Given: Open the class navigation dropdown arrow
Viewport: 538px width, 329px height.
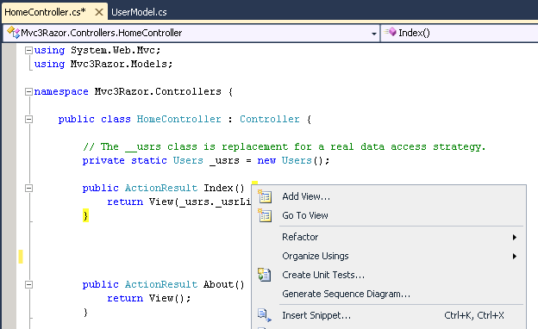Looking at the screenshot, I should tap(373, 34).
